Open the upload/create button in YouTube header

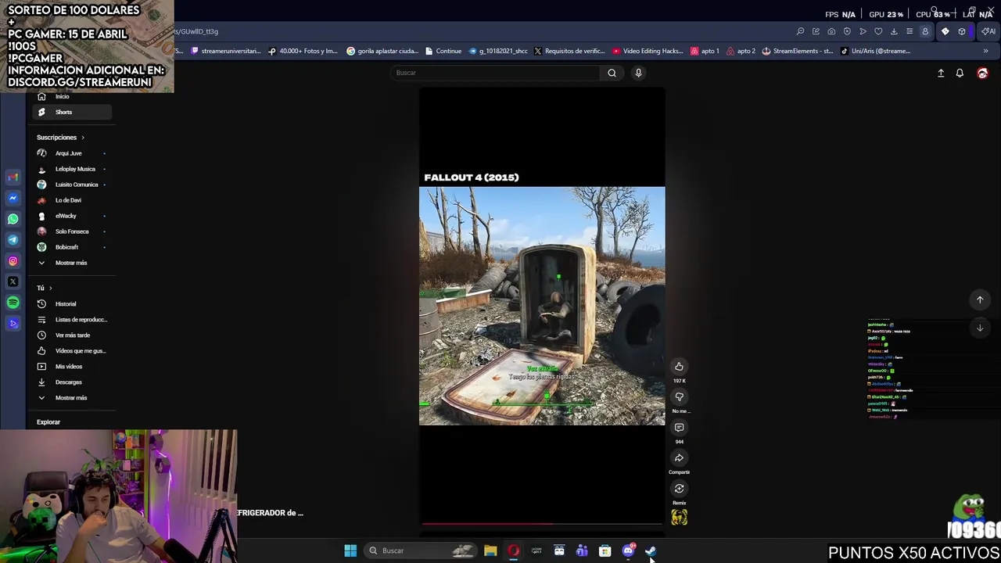tap(941, 73)
